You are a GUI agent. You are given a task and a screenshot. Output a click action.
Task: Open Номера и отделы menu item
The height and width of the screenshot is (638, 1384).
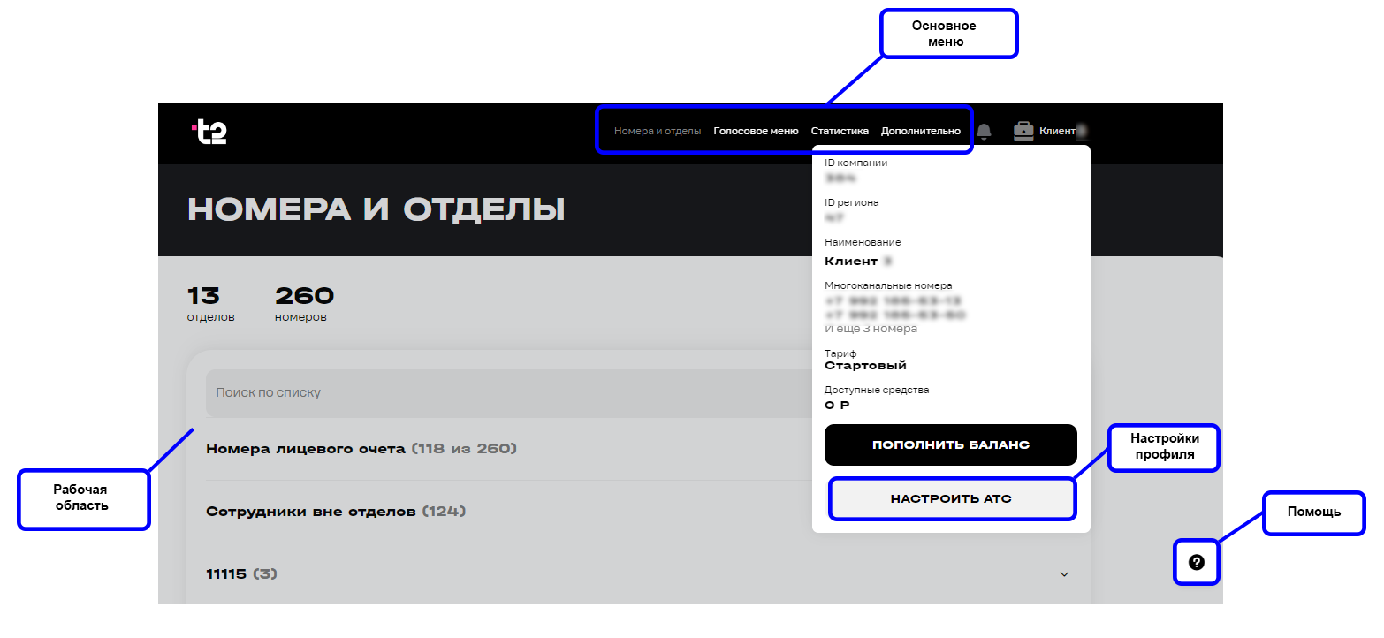(658, 131)
